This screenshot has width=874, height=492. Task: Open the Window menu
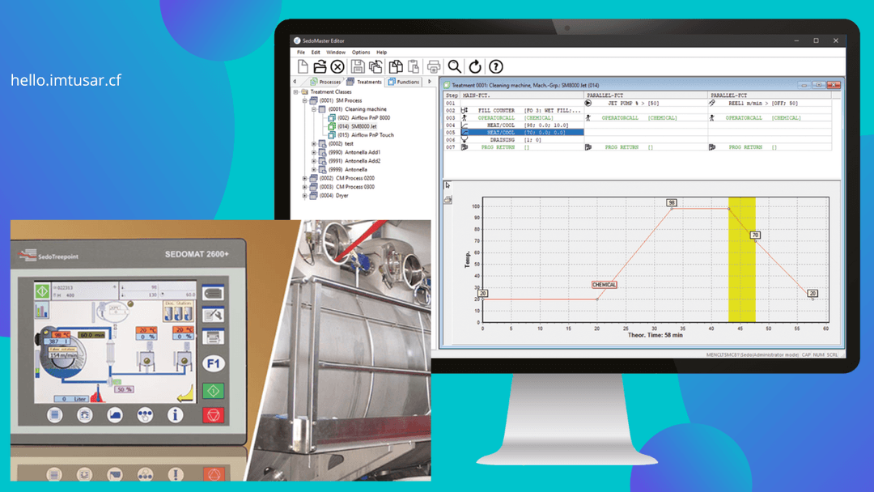(336, 53)
